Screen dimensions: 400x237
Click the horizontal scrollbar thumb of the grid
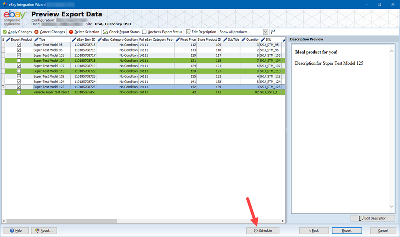[62, 221]
